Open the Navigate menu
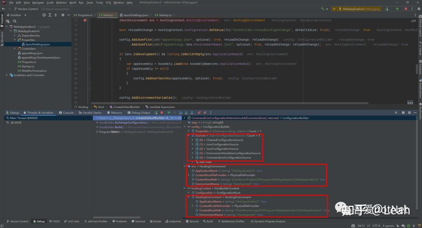 (38, 2)
